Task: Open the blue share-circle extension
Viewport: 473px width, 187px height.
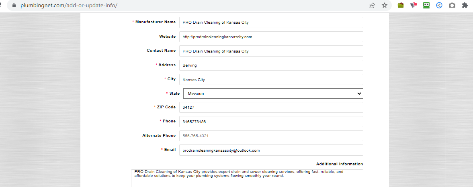Action: click(x=439, y=5)
